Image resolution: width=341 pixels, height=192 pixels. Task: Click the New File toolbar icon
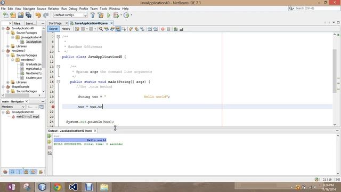[x=6, y=15]
